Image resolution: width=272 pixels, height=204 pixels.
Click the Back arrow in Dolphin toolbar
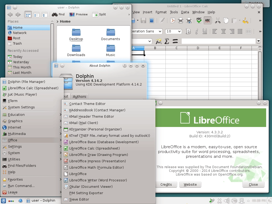point(10,15)
